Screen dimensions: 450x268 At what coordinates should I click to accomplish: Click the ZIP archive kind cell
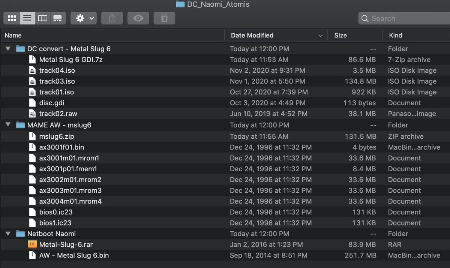click(406, 136)
